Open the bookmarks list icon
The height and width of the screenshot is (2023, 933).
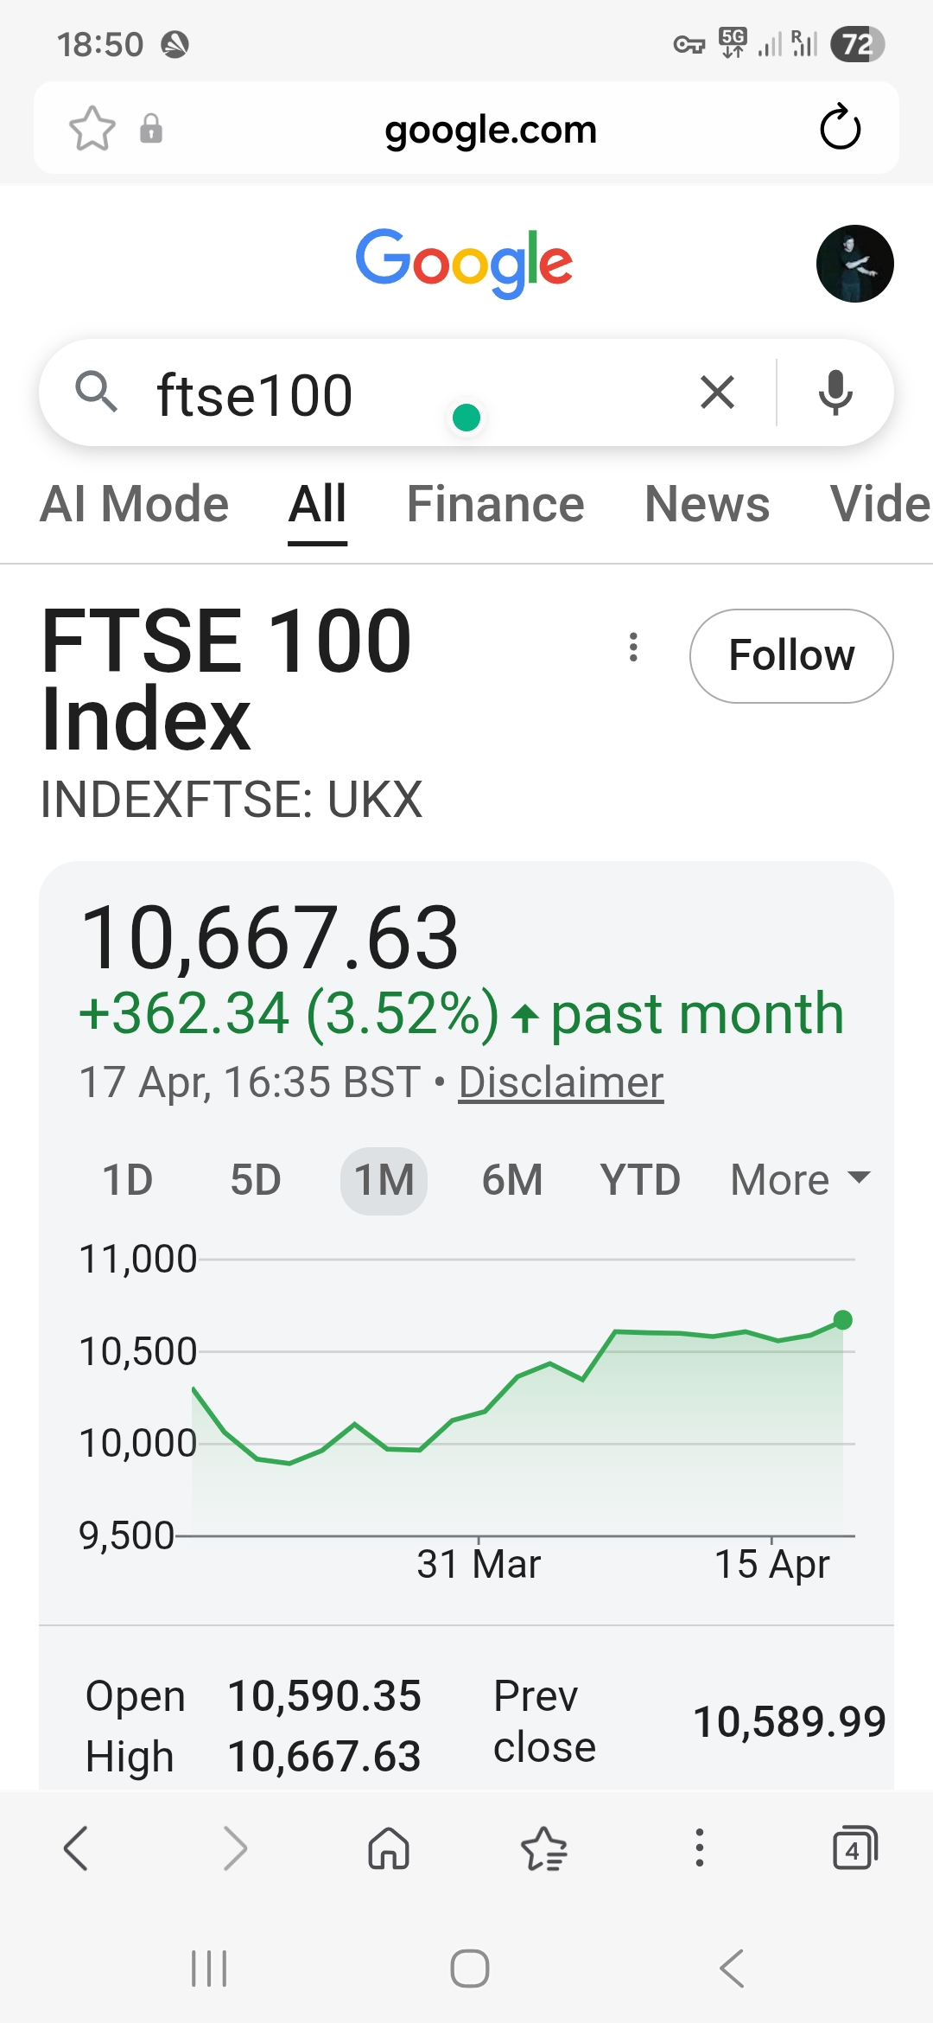pos(543,1849)
